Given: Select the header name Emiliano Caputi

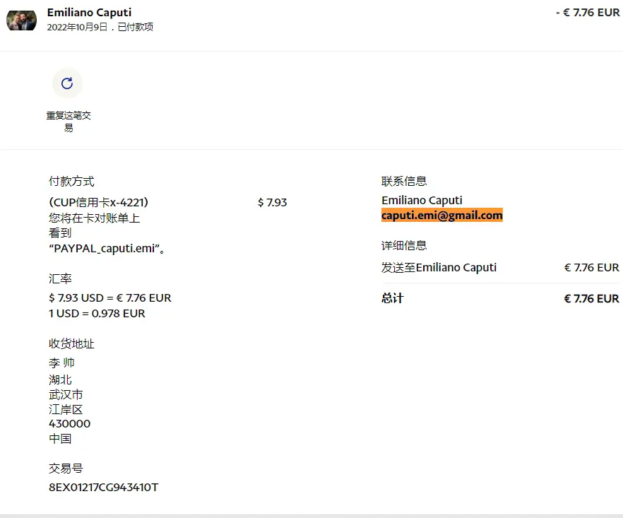Looking at the screenshot, I should point(89,13).
